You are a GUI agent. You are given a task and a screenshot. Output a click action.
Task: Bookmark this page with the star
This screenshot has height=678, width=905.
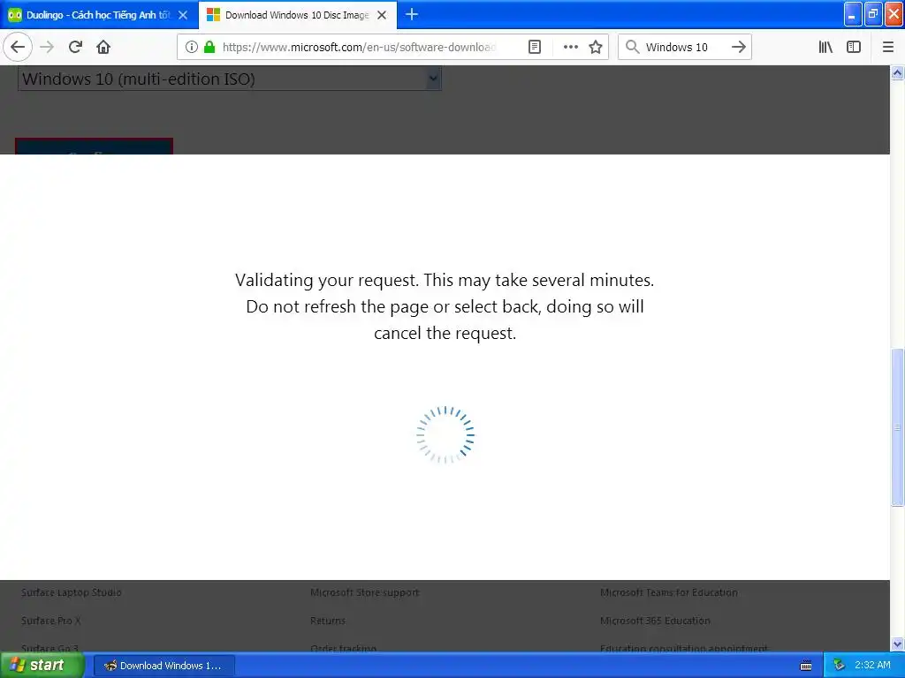(x=596, y=47)
